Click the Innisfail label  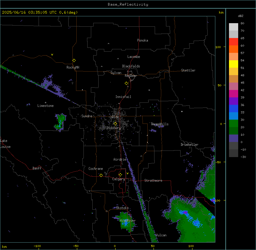123,97
